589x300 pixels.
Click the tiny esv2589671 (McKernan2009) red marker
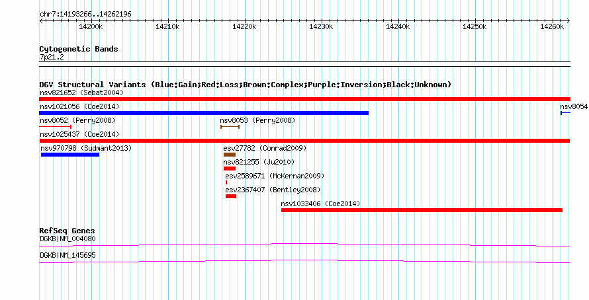[x=226, y=182]
